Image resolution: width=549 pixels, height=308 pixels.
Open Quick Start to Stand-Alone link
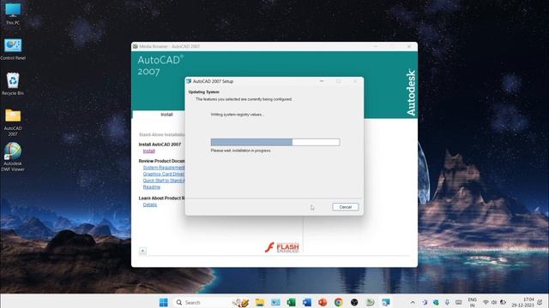pos(164,181)
